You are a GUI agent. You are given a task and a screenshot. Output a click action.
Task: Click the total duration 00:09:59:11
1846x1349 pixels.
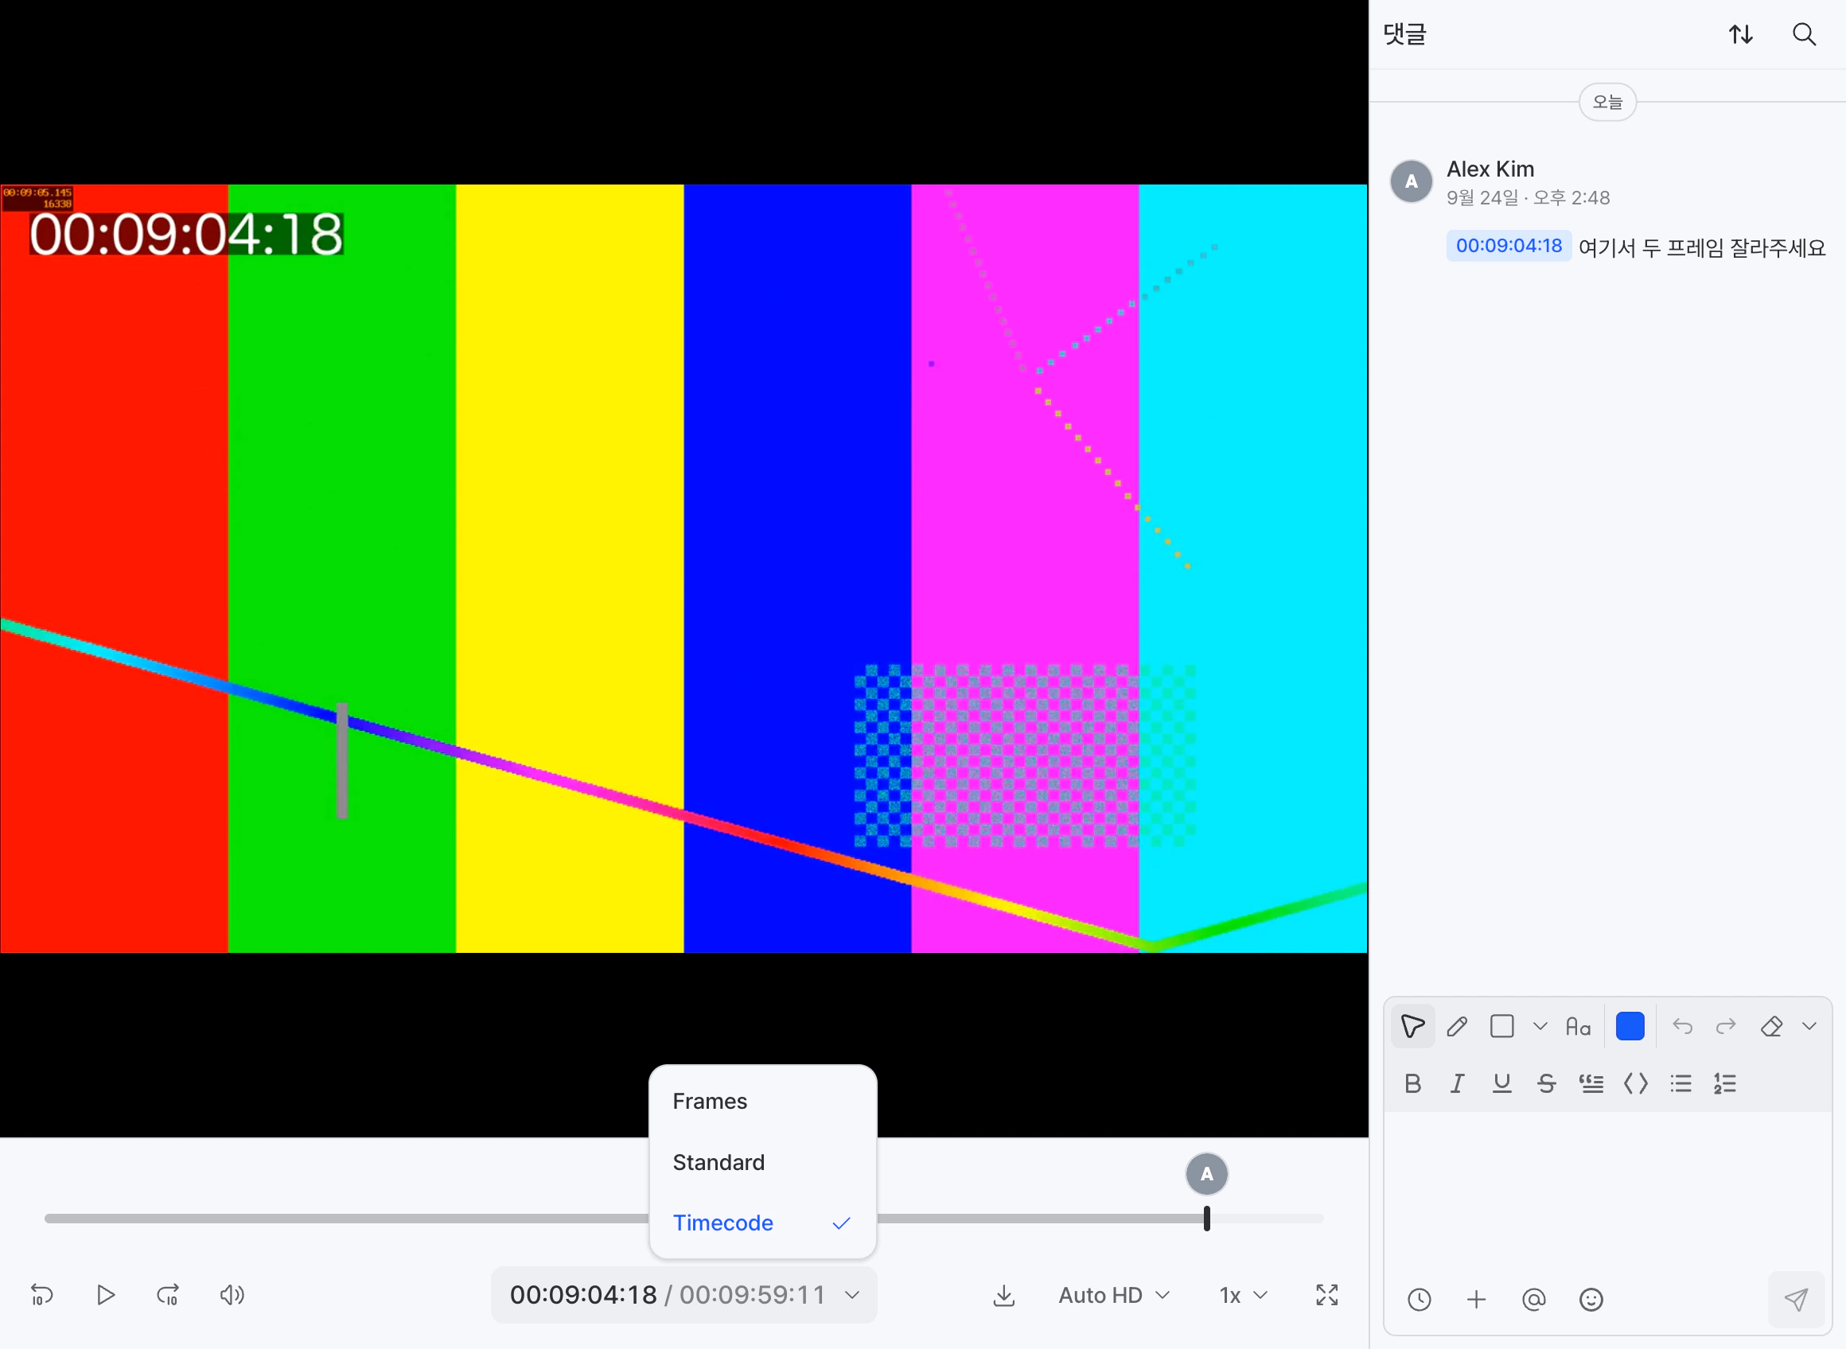(752, 1295)
